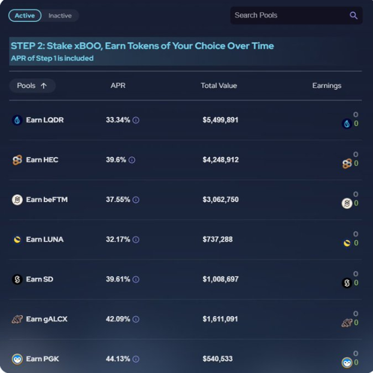This screenshot has height=373, width=373.
Task: Click the Search Pools input field
Action: click(x=287, y=16)
